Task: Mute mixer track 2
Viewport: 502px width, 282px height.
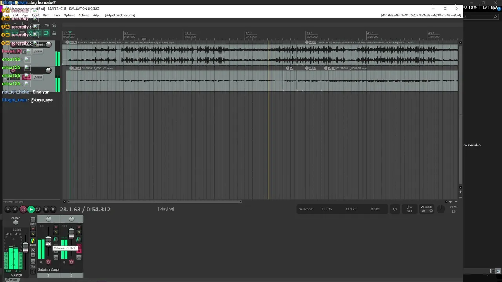Action: pyautogui.click(x=79, y=227)
